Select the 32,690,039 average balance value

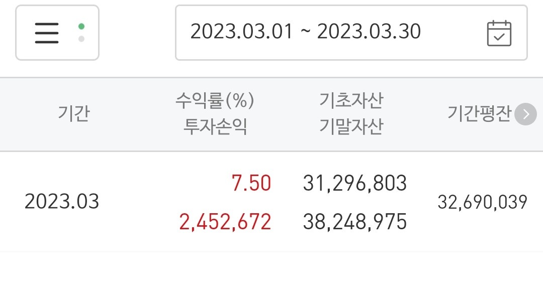coord(482,202)
